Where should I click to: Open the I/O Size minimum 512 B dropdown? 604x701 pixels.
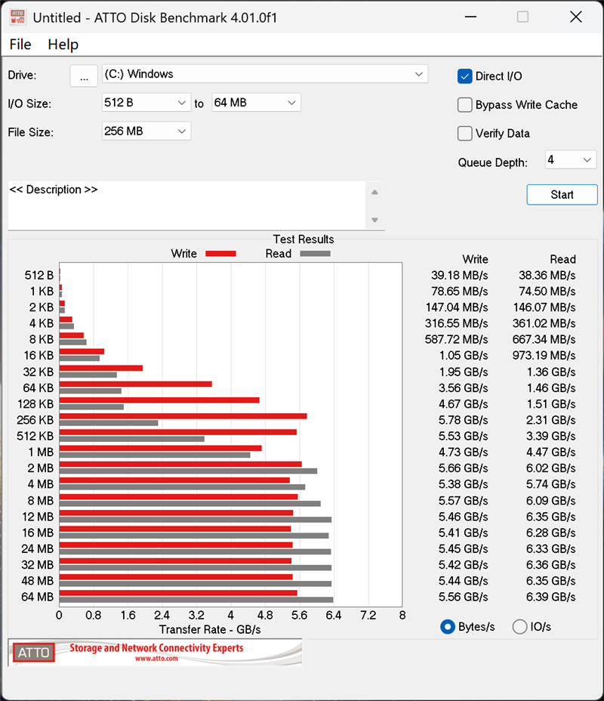click(x=146, y=103)
